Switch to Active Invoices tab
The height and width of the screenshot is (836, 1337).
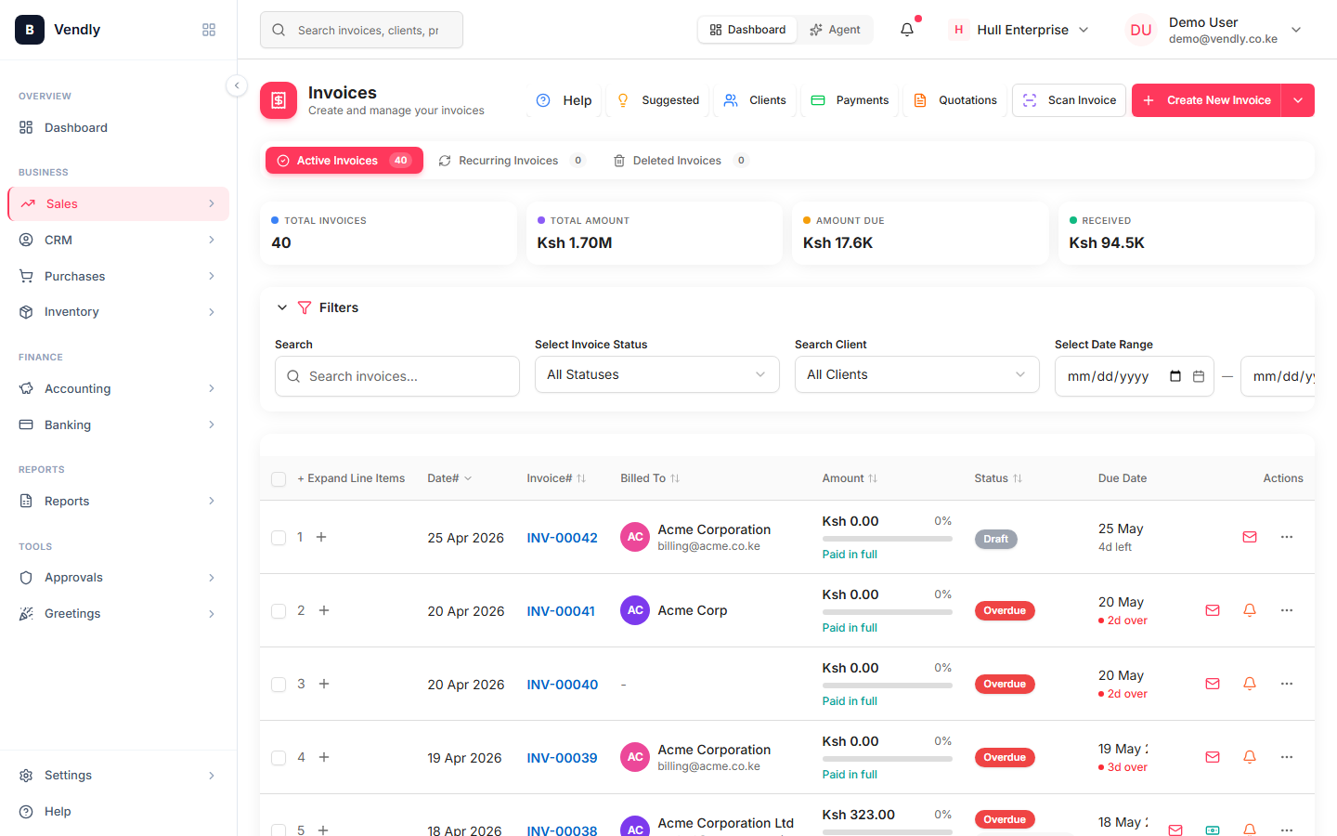pos(344,161)
